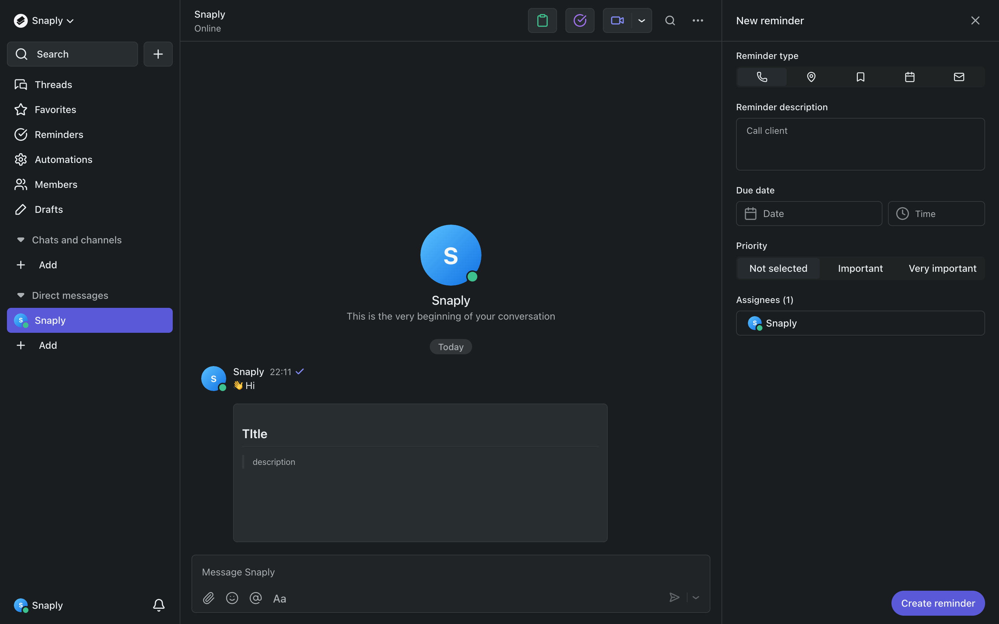Open Drafts in the sidebar
The height and width of the screenshot is (624, 999).
coord(89,209)
